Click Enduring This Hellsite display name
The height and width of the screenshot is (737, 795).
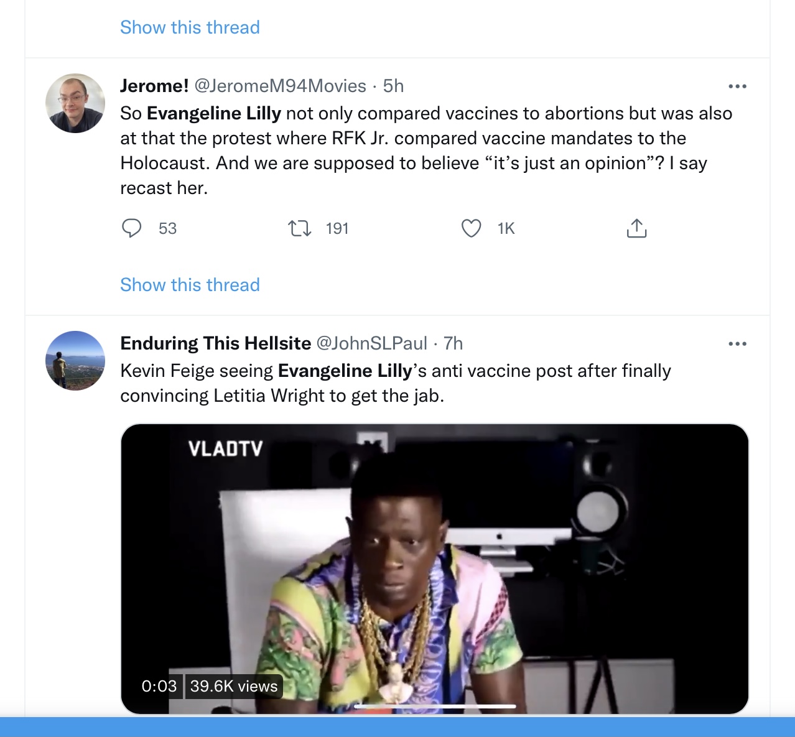pyautogui.click(x=215, y=343)
